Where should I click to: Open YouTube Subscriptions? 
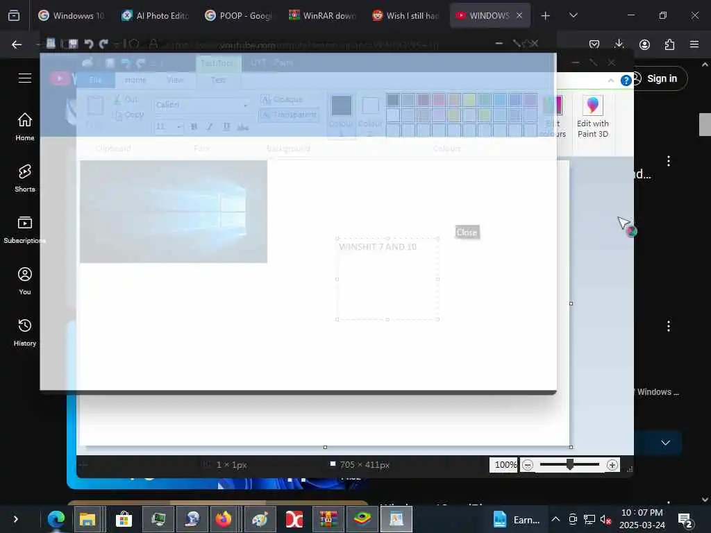point(25,230)
